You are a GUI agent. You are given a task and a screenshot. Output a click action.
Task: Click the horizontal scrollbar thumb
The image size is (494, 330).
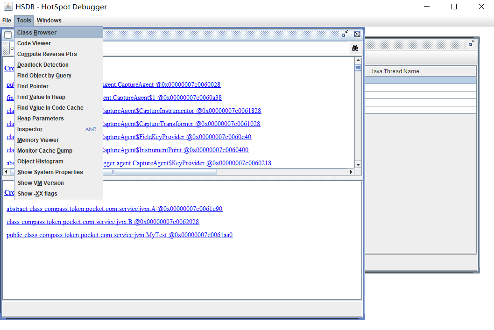point(113,172)
